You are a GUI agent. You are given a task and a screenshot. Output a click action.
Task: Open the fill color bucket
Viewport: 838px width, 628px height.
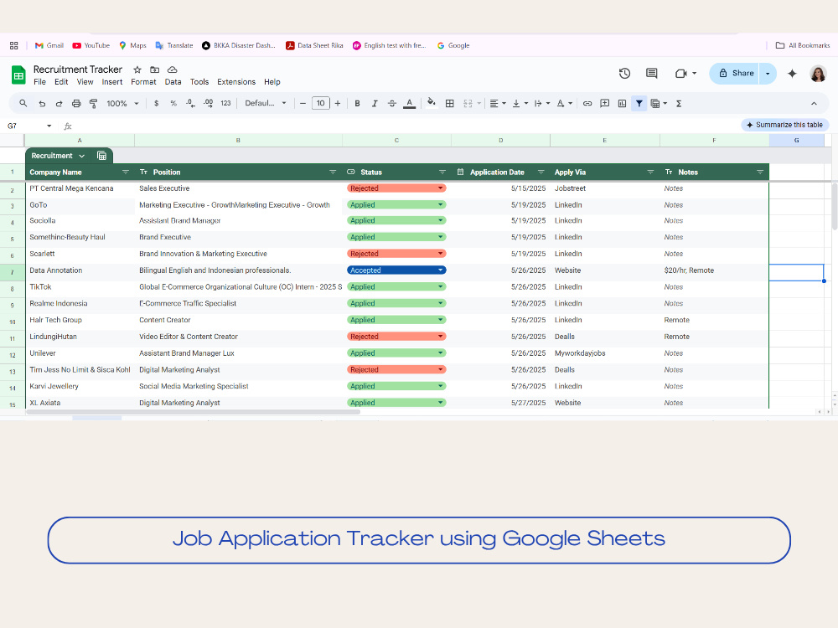(432, 102)
